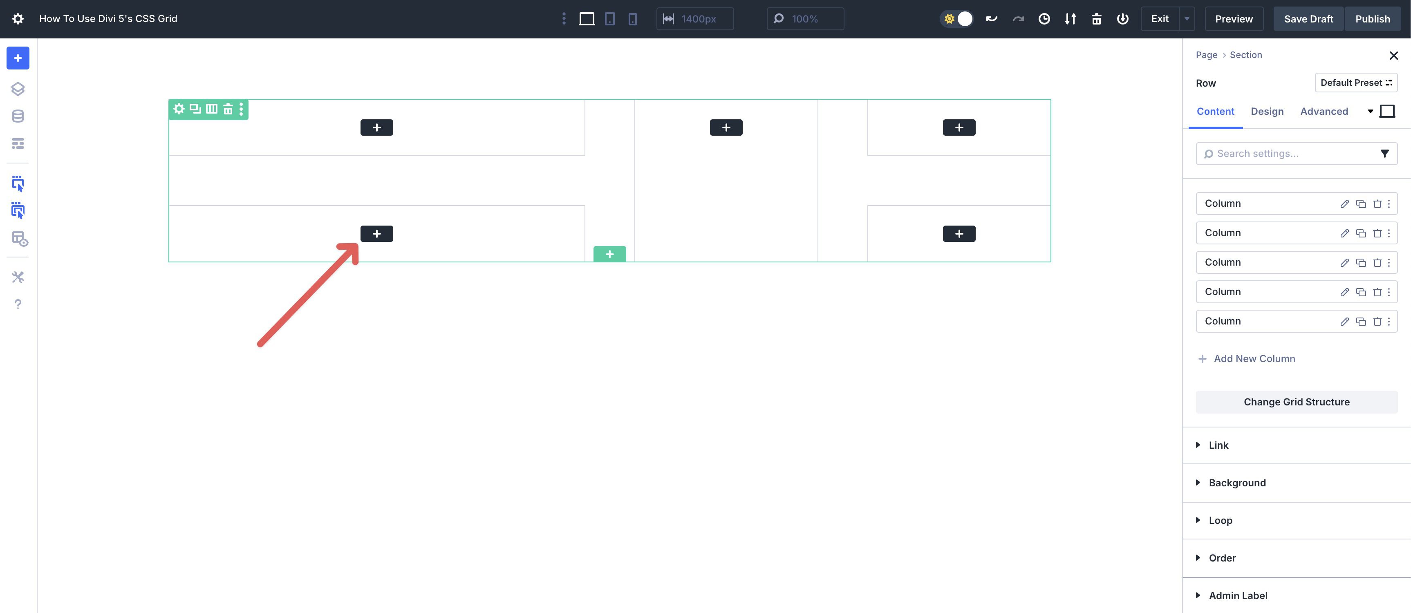Switch to the Design tab
This screenshot has height=613, width=1411.
(1267, 111)
